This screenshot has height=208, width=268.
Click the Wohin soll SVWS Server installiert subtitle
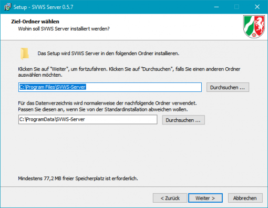(x=64, y=29)
